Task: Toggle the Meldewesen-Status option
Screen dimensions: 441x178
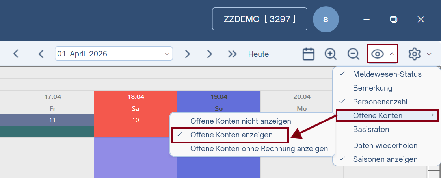Action: click(387, 74)
